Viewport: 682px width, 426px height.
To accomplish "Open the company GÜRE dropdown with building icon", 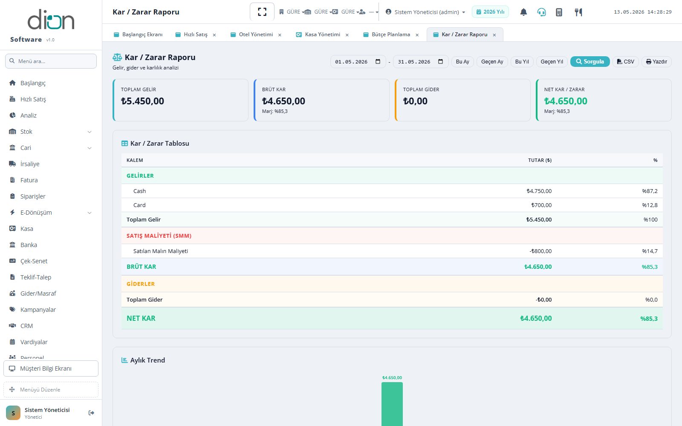I will pyautogui.click(x=292, y=12).
